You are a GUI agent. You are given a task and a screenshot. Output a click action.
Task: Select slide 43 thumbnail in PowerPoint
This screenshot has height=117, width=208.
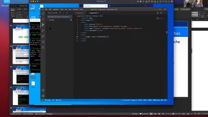21,55
